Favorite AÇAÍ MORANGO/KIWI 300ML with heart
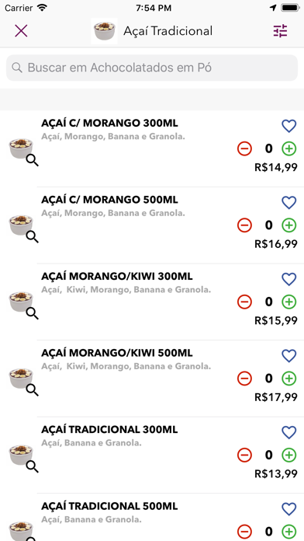Screen dimensions: 304x541 288,280
